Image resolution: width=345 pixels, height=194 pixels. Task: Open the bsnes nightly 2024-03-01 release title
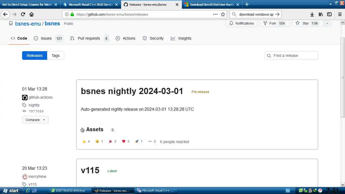click(x=132, y=91)
